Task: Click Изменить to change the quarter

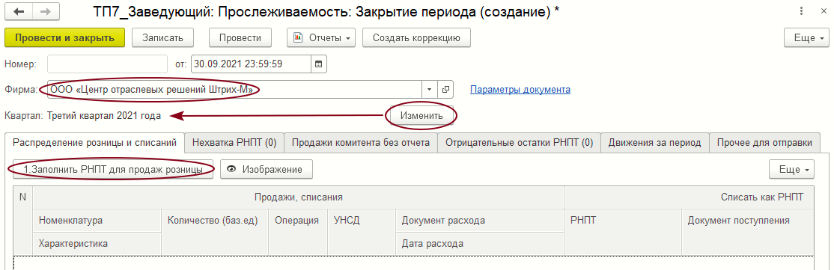Action: [421, 115]
